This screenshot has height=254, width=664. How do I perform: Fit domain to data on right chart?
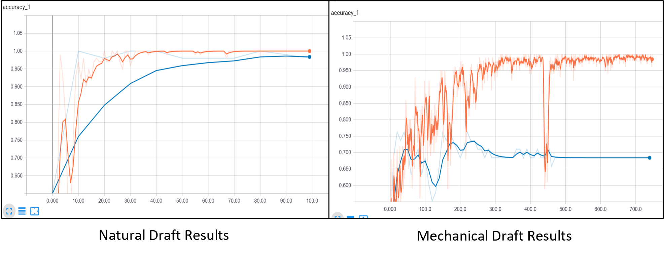pos(363,217)
